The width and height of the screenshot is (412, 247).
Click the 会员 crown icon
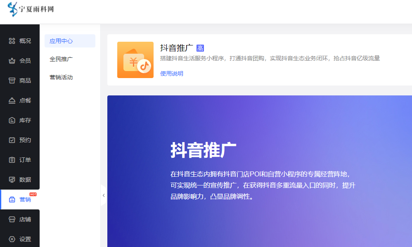tap(12, 61)
